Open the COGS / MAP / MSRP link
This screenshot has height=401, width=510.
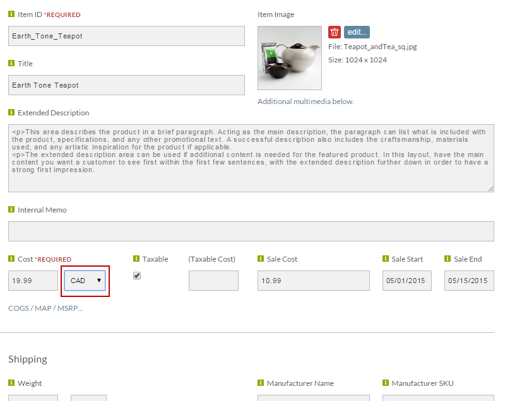coord(45,308)
